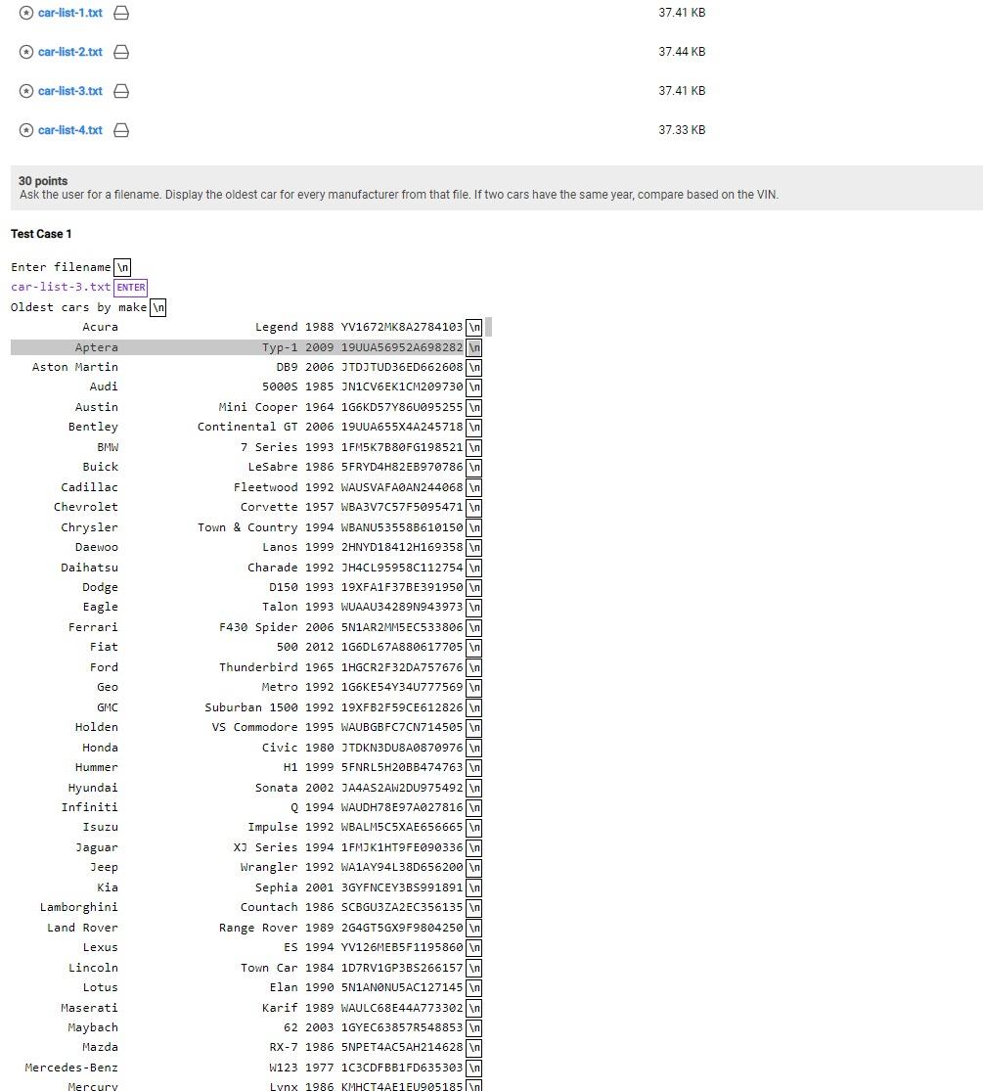Screen dimensions: 983x1091
Task: Click the print icon next to car-list-2.txt
Action: point(120,52)
